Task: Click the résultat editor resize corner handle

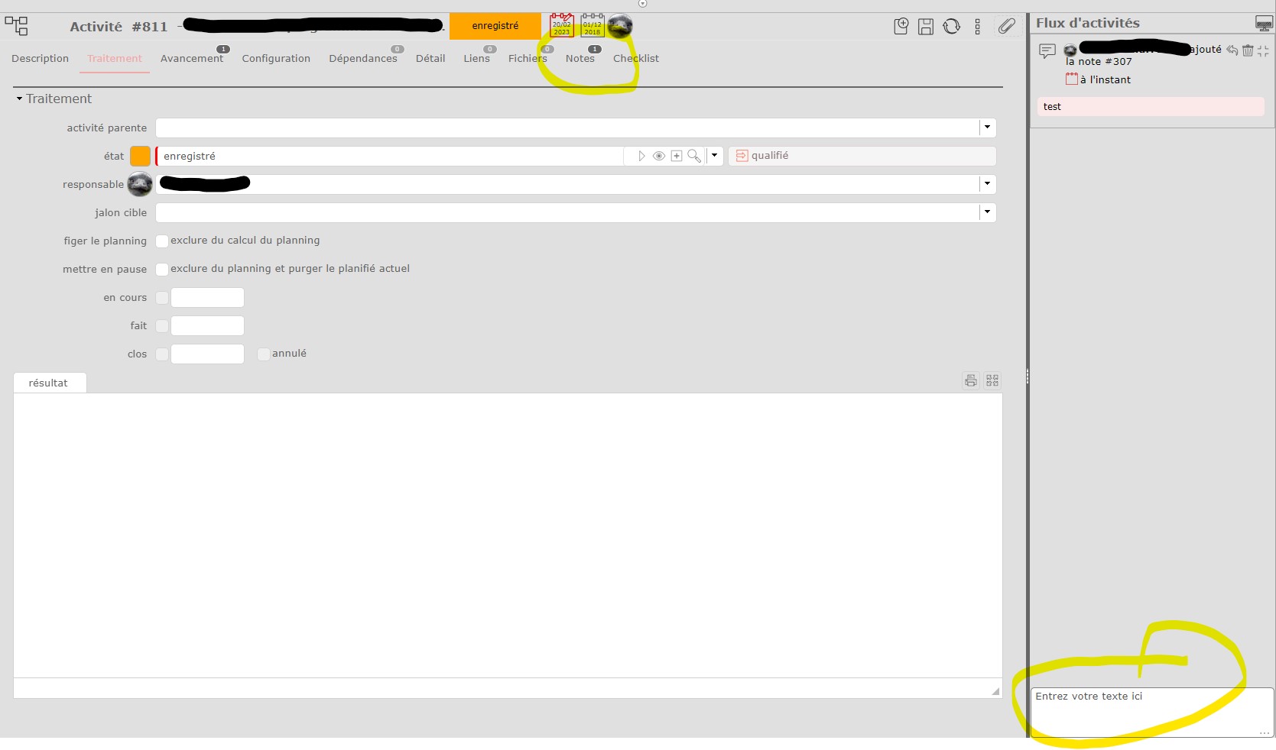Action: (995, 691)
